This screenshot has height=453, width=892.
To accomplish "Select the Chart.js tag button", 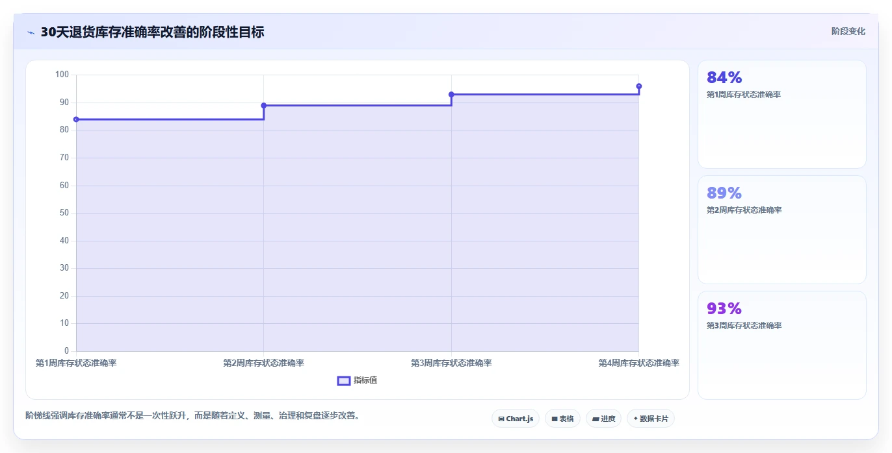I will point(516,419).
